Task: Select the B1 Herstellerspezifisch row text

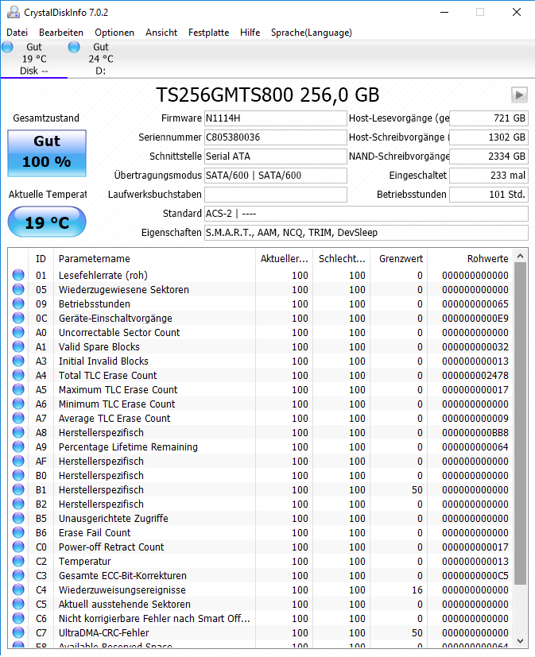Action: pyautogui.click(x=101, y=490)
